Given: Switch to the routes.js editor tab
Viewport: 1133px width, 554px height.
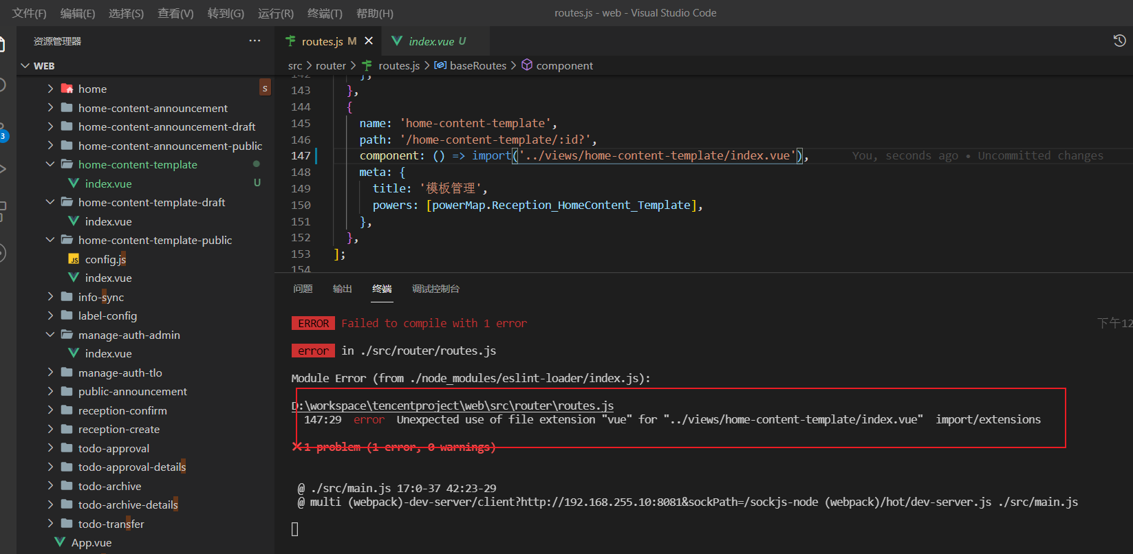Looking at the screenshot, I should coord(329,41).
